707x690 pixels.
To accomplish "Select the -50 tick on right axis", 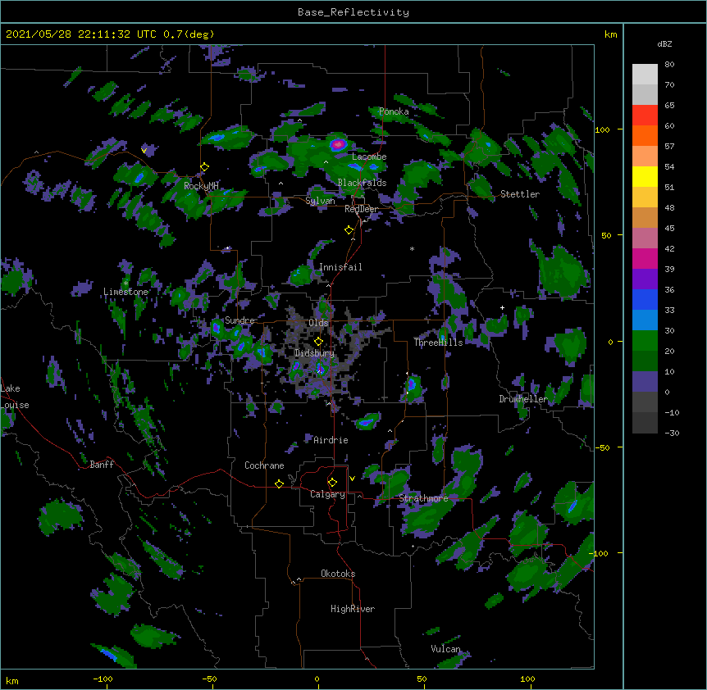I will tap(602, 447).
